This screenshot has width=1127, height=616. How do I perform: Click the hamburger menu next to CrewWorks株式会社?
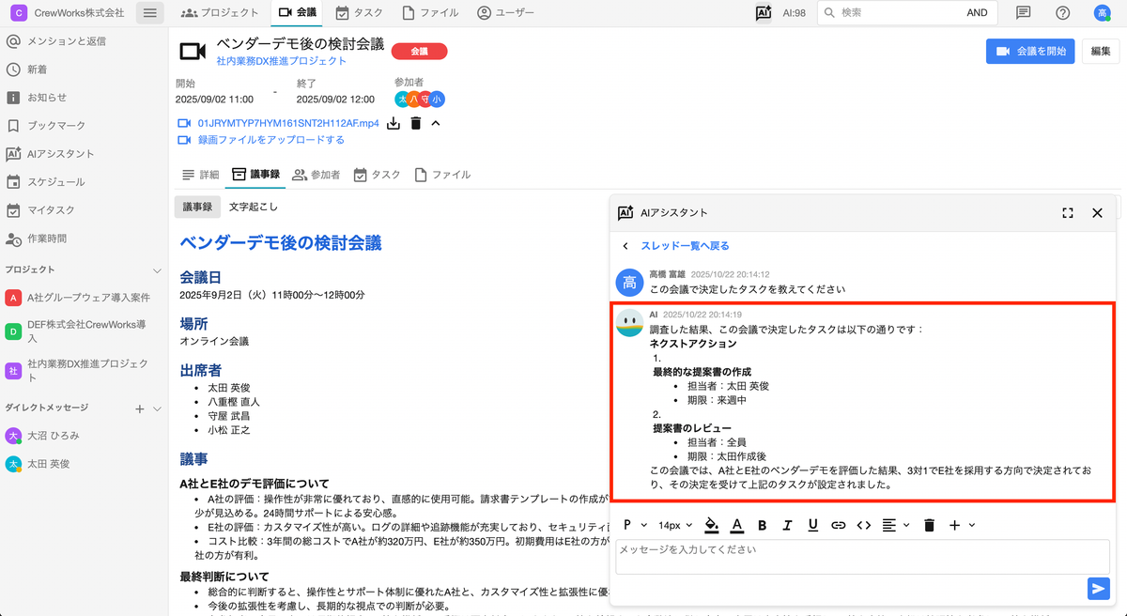coord(150,13)
